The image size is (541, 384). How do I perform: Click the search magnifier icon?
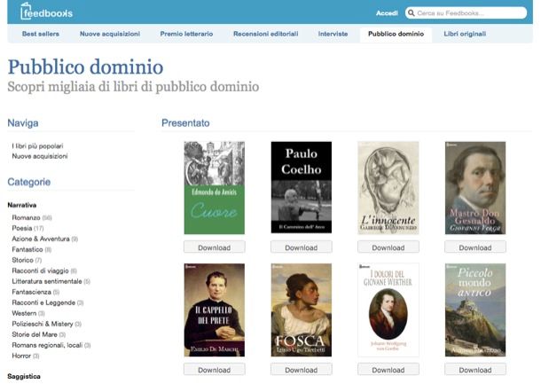pos(411,13)
